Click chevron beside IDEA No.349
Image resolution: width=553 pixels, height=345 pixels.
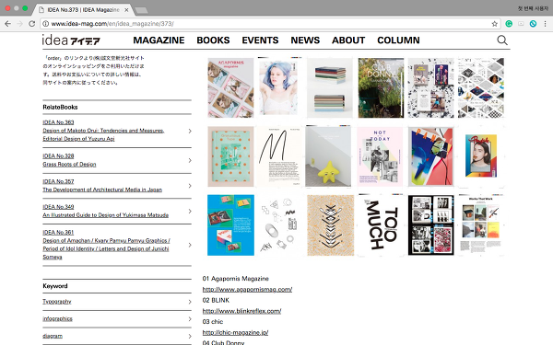190,212
